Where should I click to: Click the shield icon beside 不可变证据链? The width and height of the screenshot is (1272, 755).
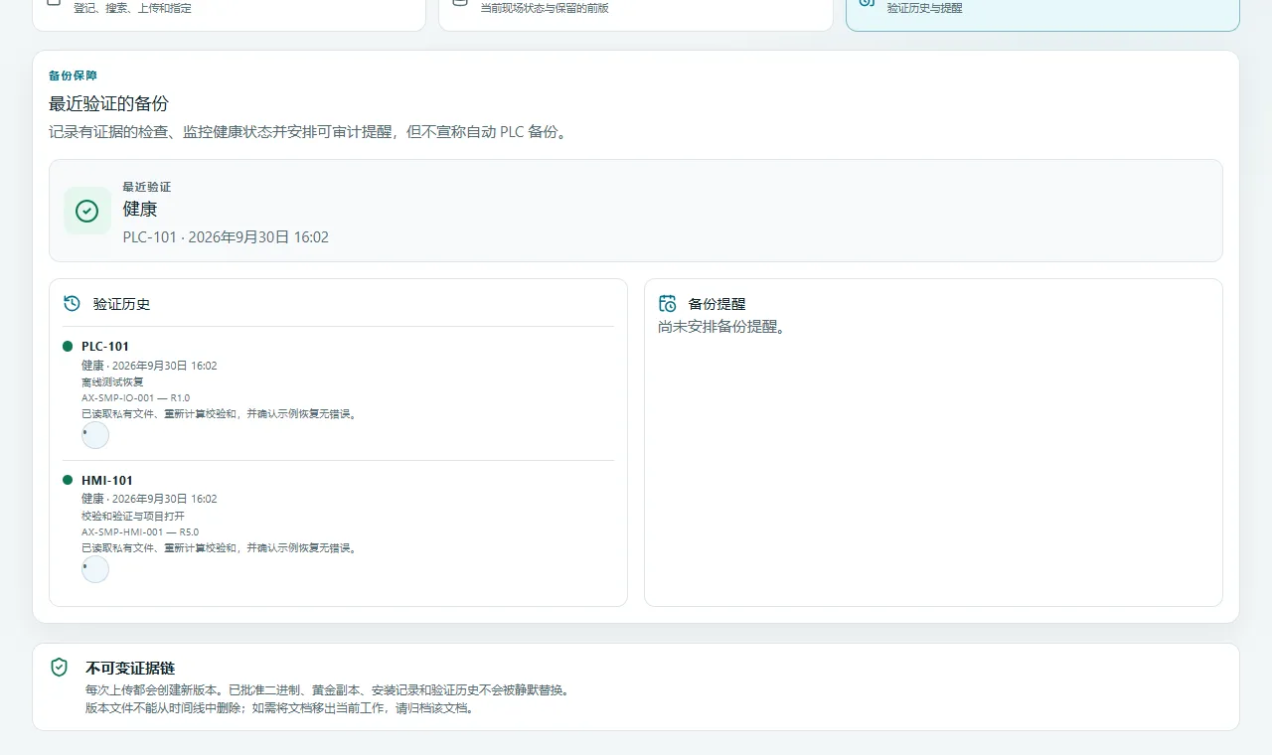click(60, 667)
